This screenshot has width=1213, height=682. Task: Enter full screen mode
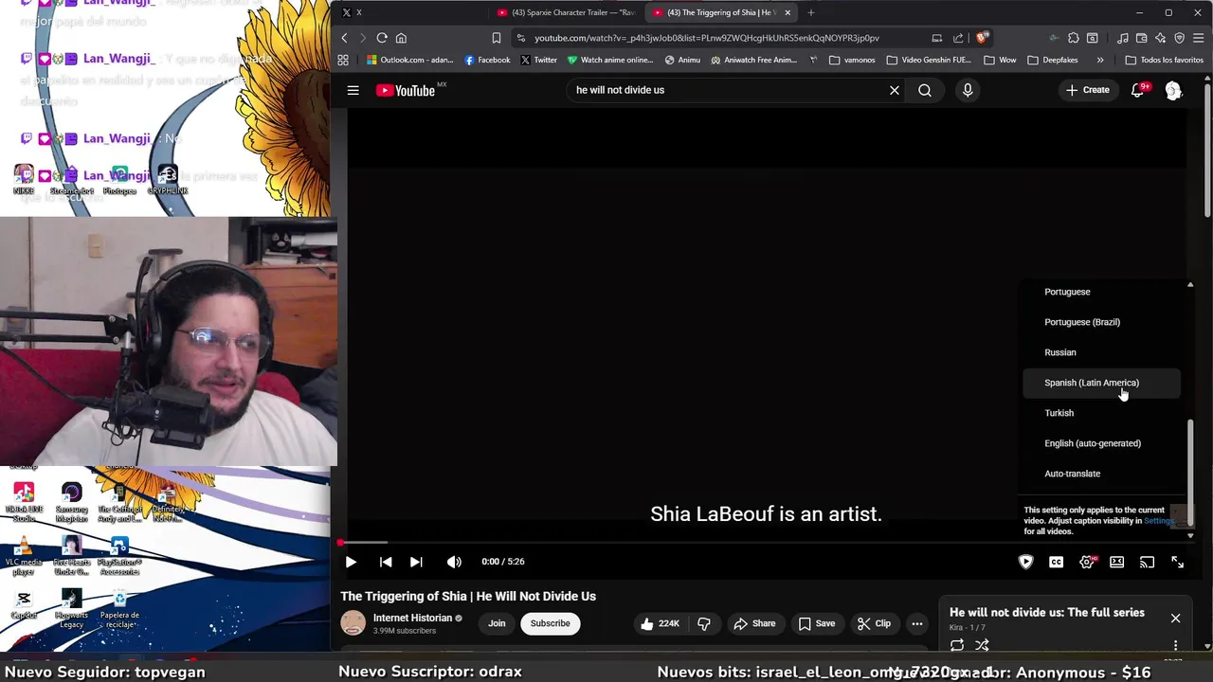click(x=1177, y=562)
